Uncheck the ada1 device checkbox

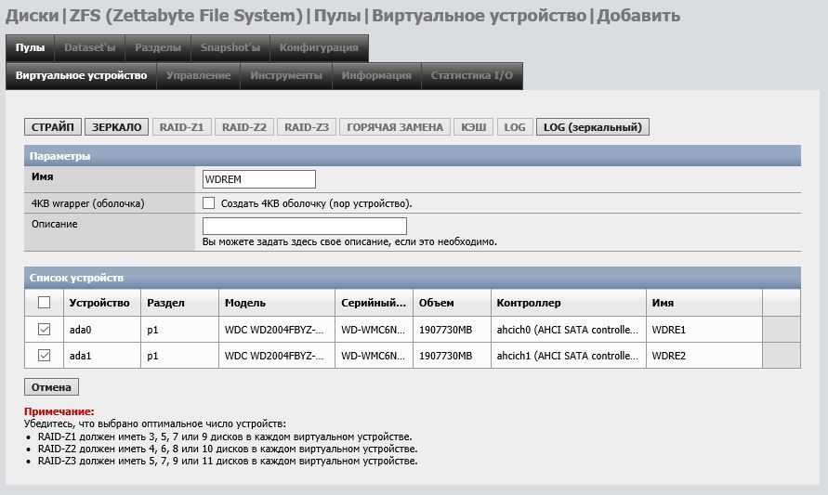(x=44, y=356)
